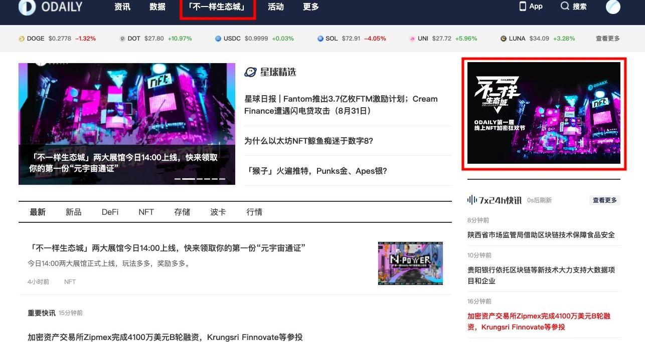Open the App download phone icon
This screenshot has width=645, height=342.
(523, 6)
